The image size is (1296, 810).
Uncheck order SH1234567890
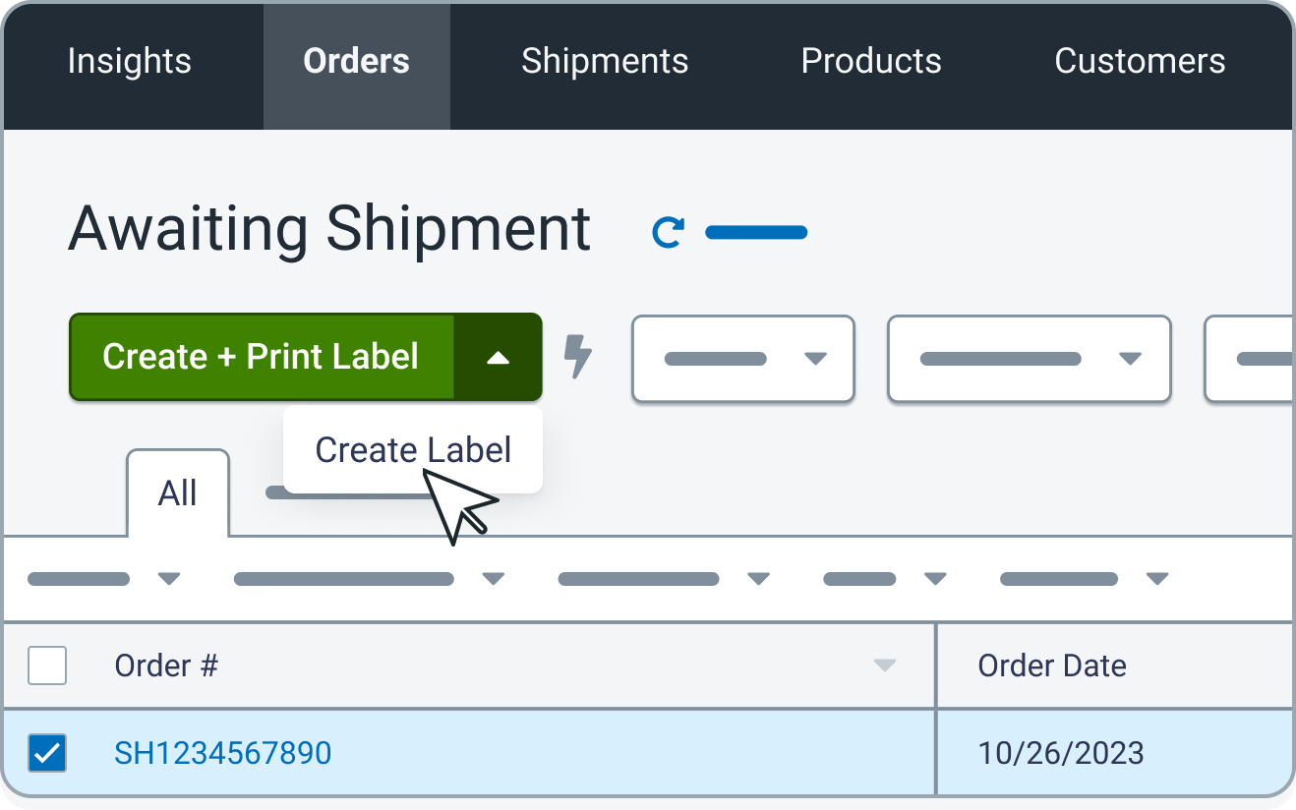pos(46,753)
